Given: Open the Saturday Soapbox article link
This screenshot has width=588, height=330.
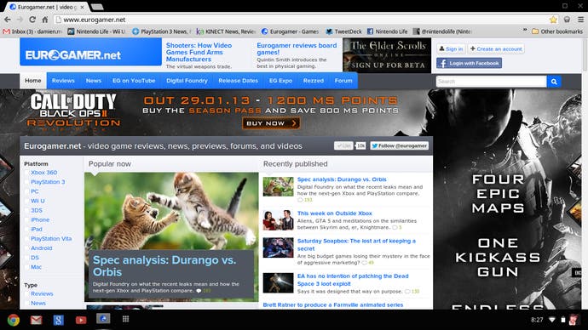Looking at the screenshot, I should pos(356,245).
